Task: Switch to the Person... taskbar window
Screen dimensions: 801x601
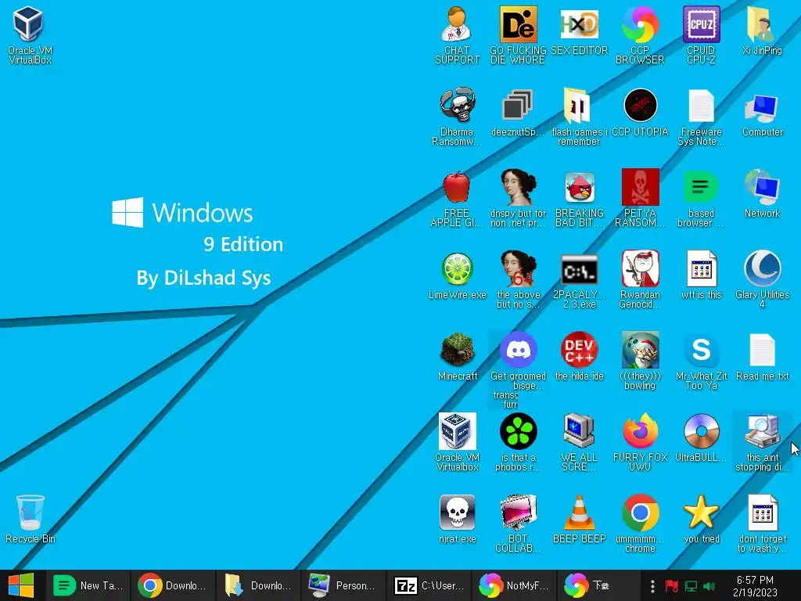Action: coord(343,585)
